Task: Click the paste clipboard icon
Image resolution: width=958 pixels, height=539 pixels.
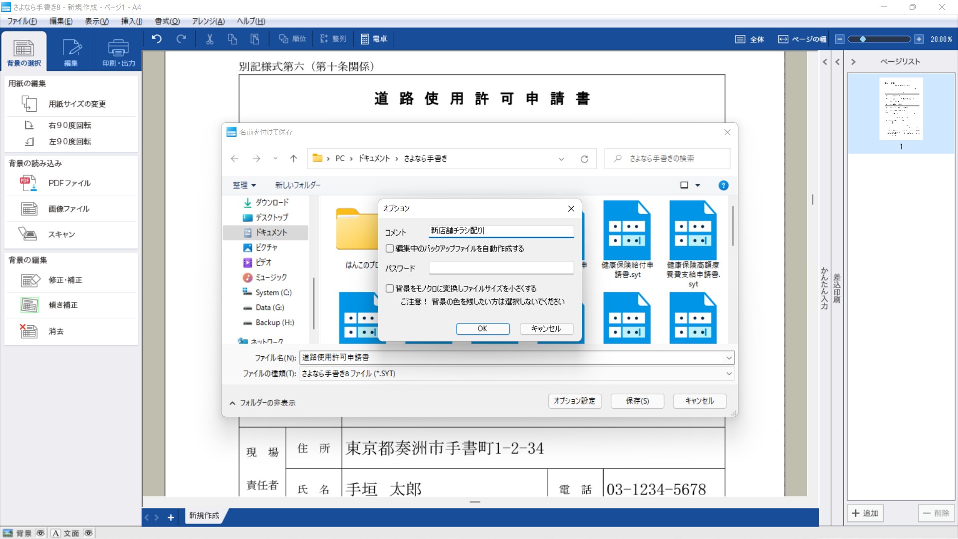Action: tap(255, 39)
